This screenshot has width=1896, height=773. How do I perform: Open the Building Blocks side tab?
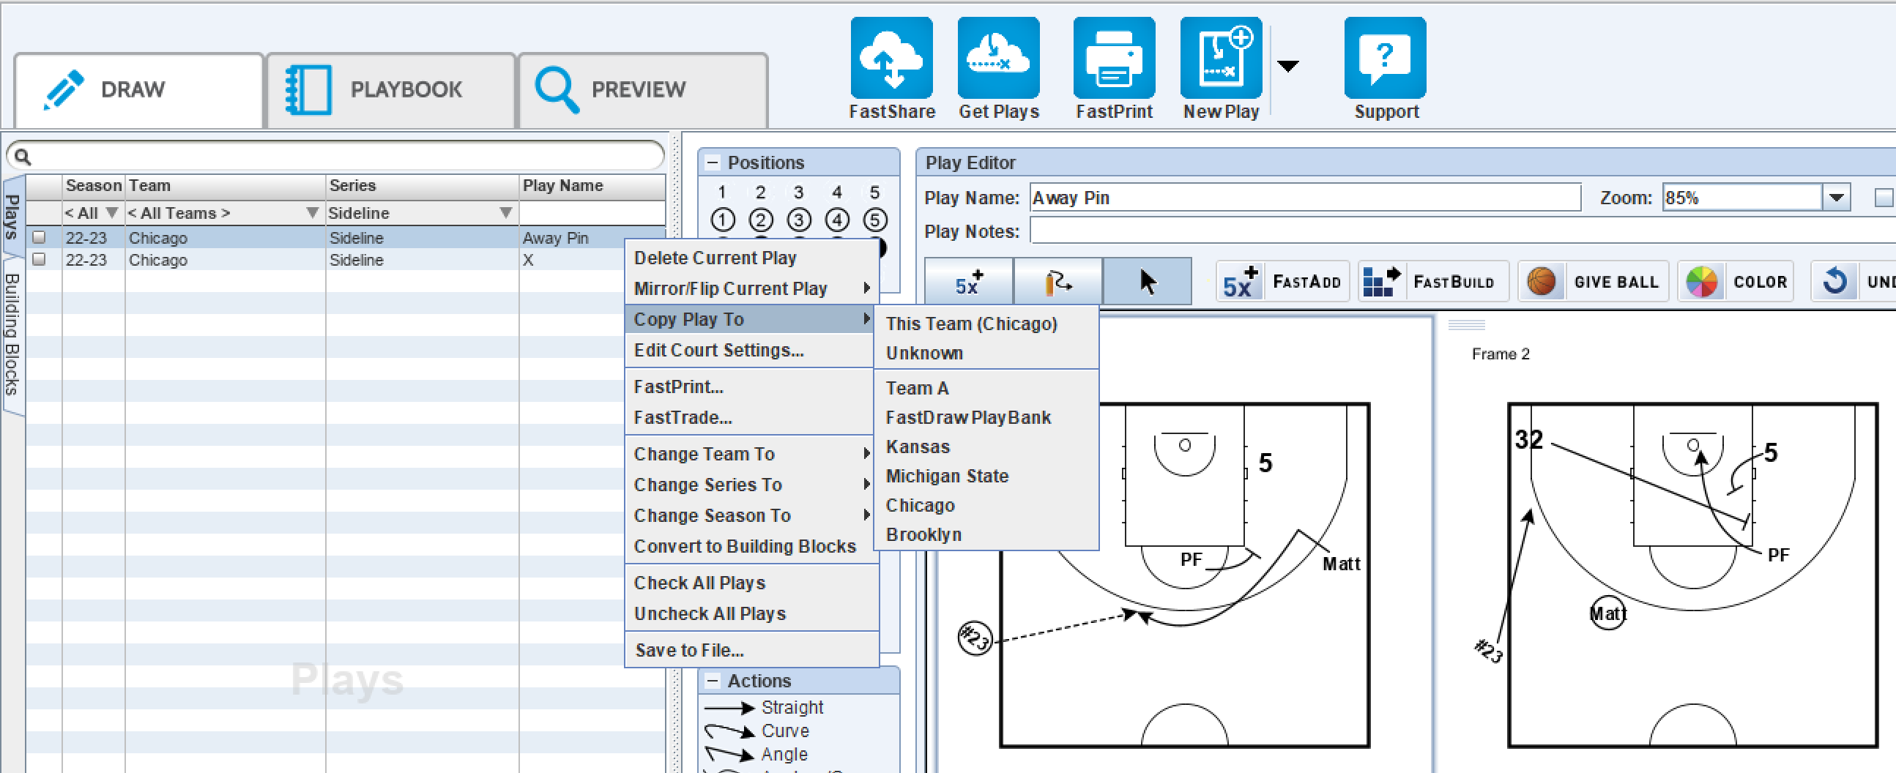click(12, 335)
